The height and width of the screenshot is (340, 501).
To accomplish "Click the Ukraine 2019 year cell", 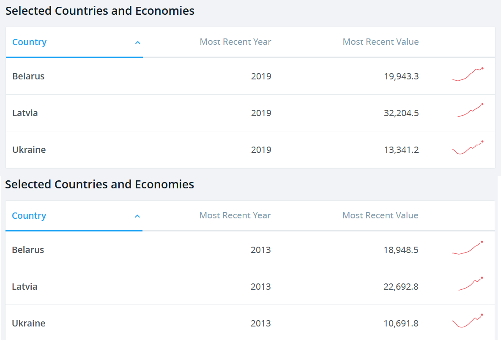I will 261,150.
